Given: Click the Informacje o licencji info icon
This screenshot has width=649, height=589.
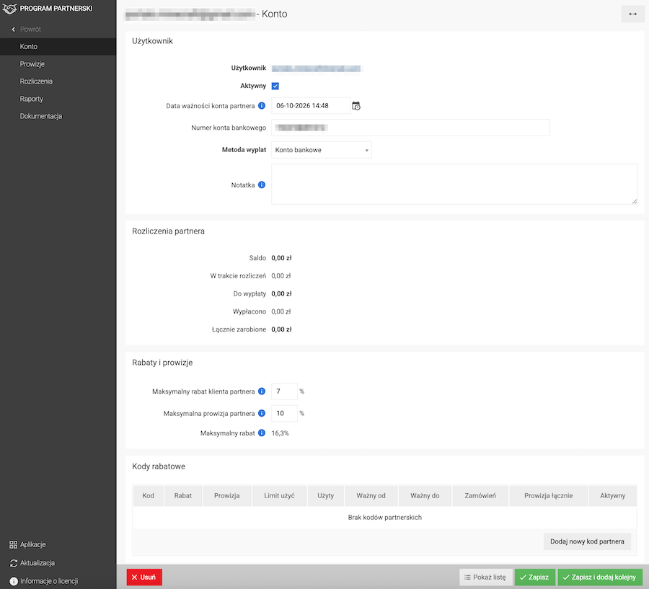Looking at the screenshot, I should click(13, 581).
